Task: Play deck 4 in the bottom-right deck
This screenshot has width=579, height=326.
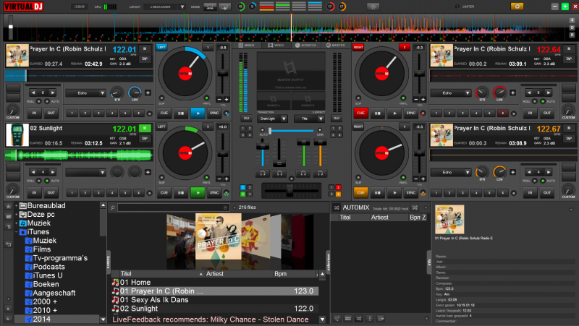Action: point(394,192)
